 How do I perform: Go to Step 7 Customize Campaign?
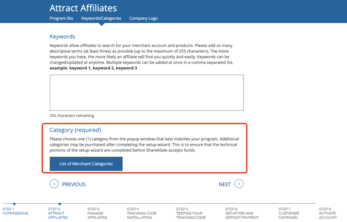[289, 213]
